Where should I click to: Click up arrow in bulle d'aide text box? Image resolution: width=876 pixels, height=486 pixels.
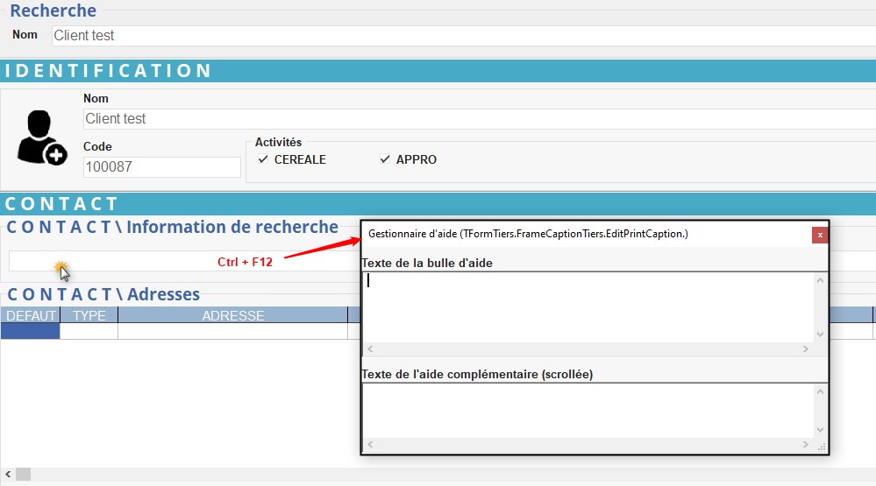pos(820,281)
